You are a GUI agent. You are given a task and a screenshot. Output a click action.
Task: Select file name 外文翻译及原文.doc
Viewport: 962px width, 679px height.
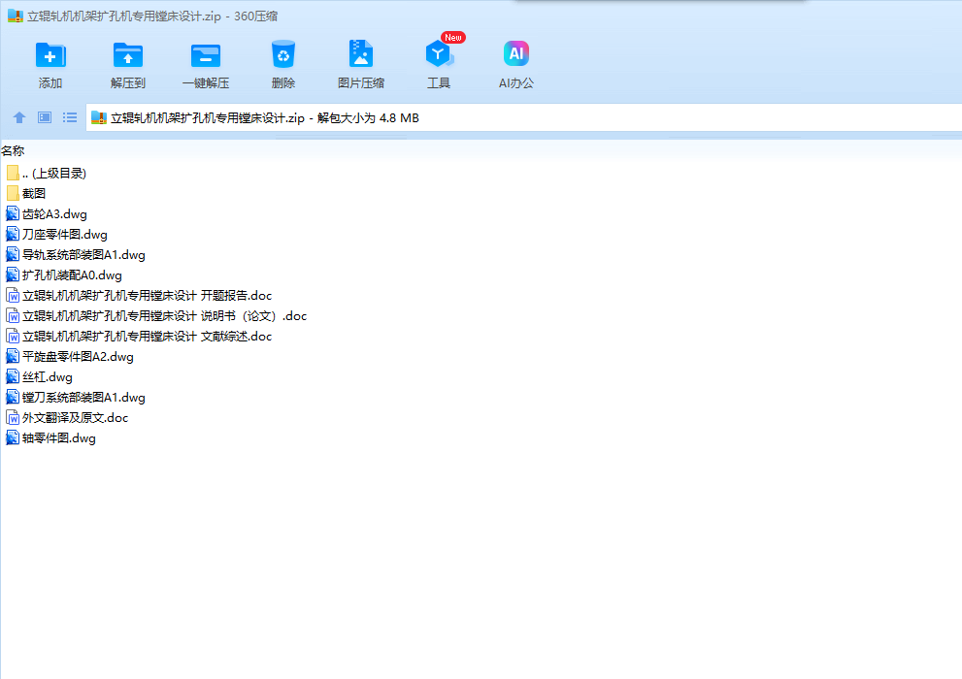pos(75,417)
